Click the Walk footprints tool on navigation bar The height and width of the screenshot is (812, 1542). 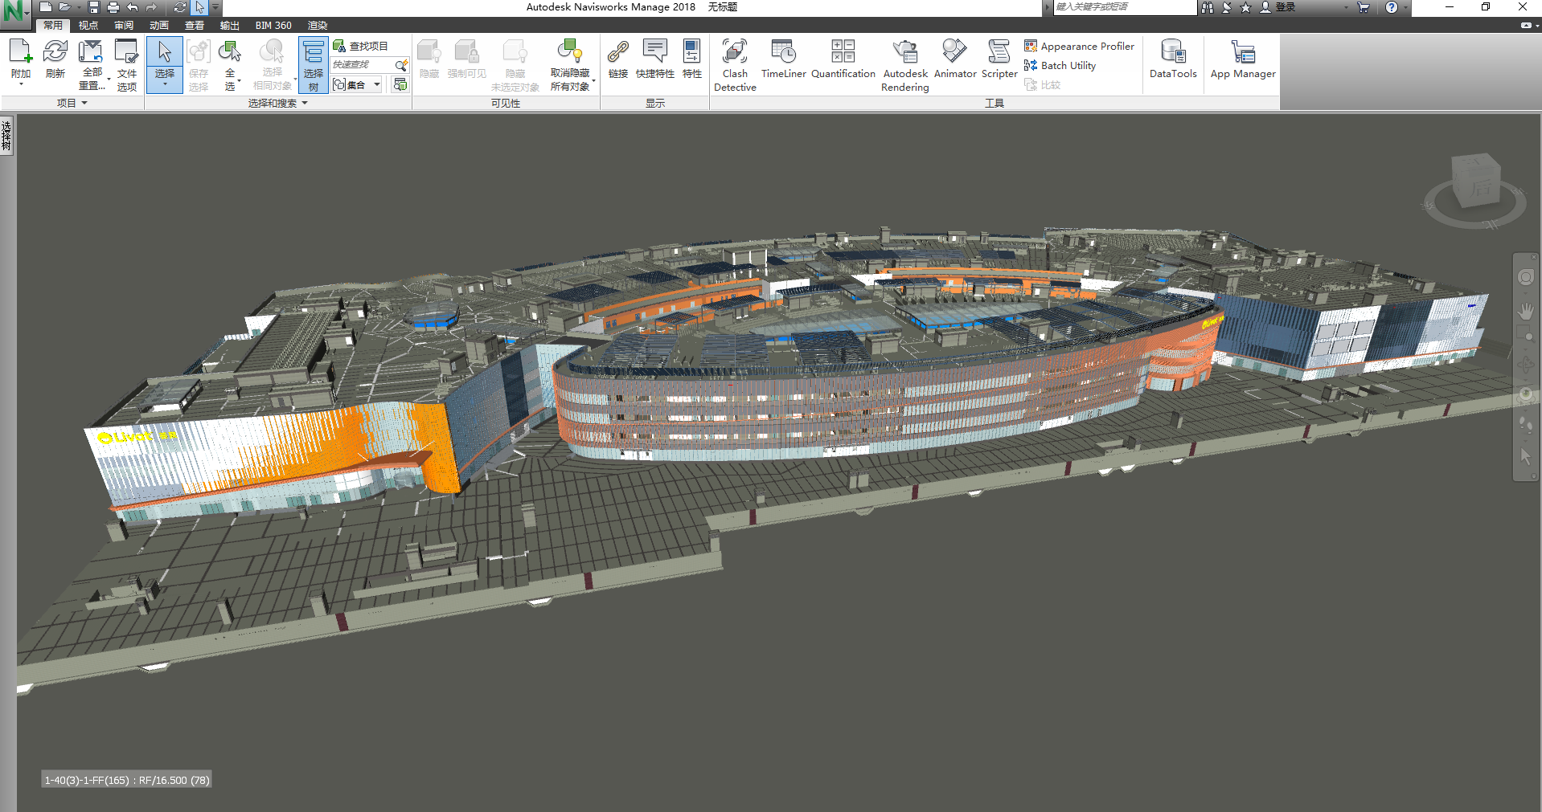pos(1525,425)
